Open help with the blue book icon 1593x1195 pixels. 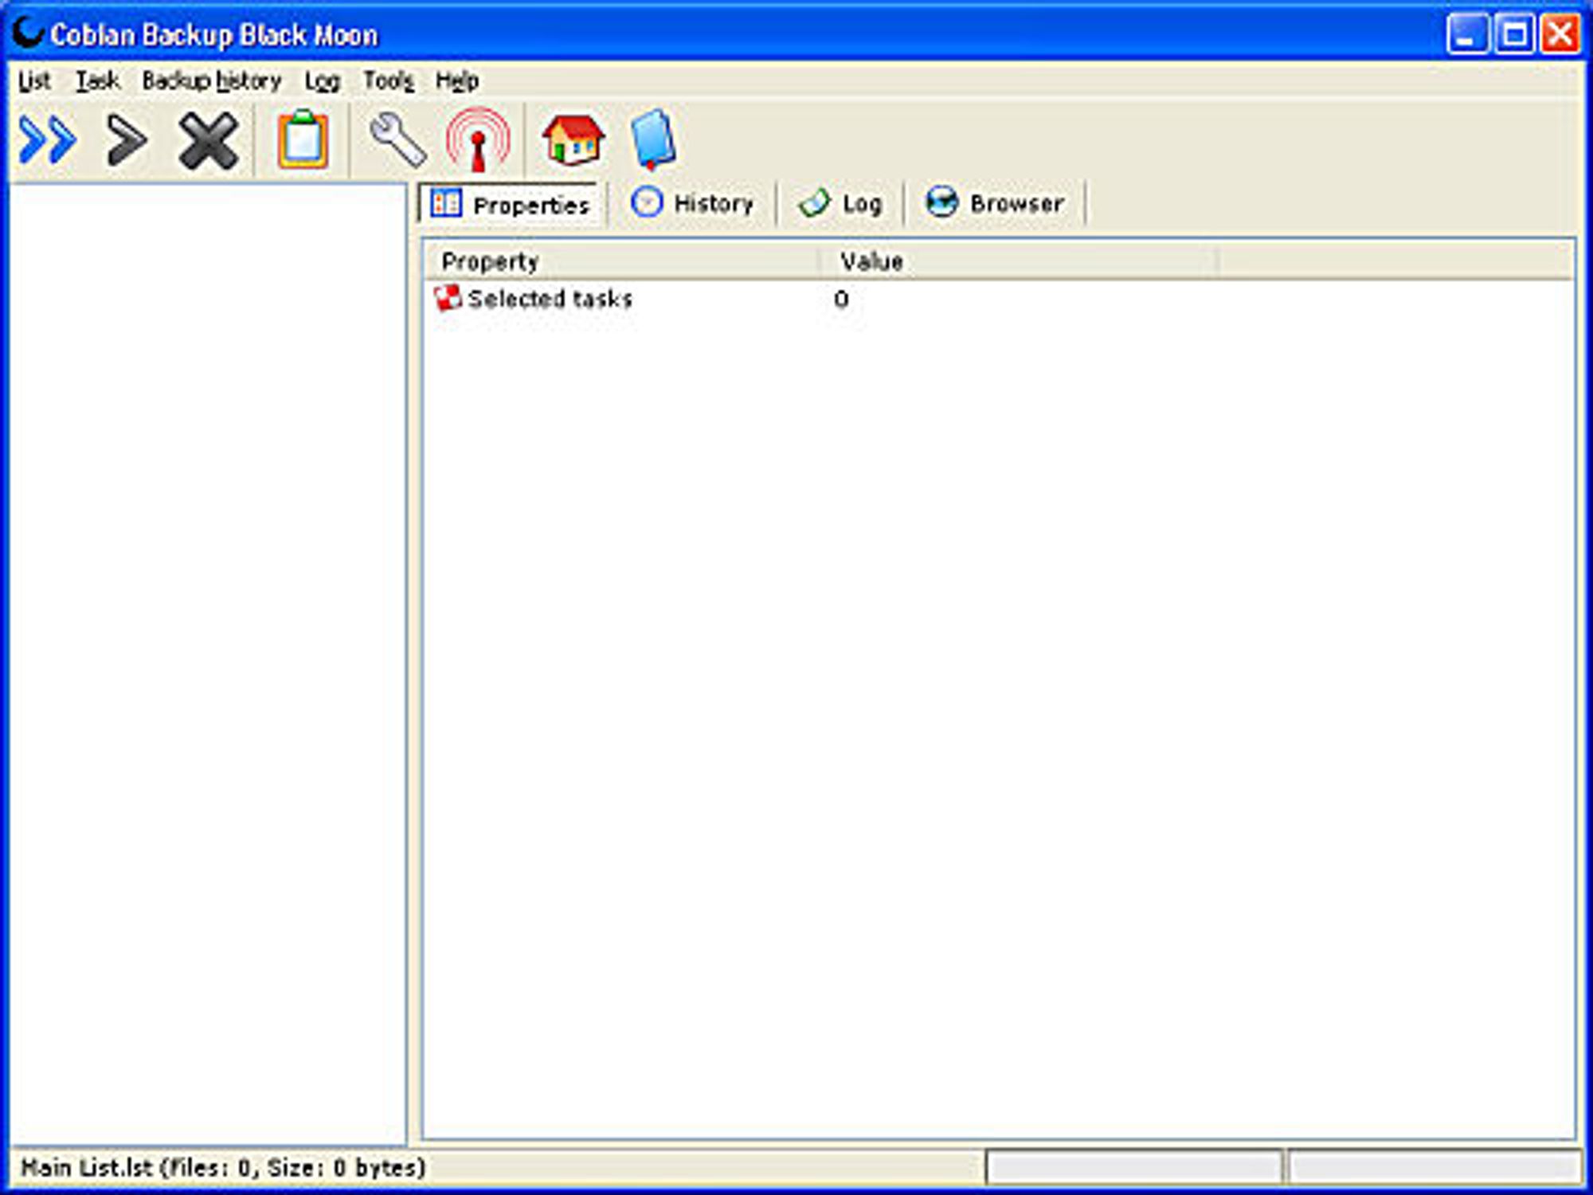[653, 140]
